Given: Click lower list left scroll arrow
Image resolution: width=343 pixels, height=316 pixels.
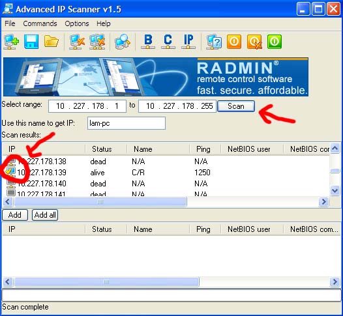Looking at the screenshot, I should point(8,281).
